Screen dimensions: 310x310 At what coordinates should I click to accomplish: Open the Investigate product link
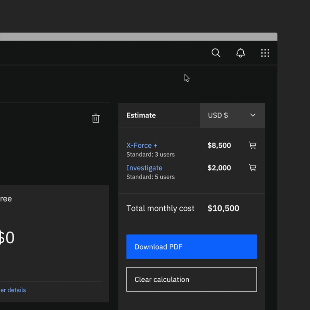[x=144, y=168]
